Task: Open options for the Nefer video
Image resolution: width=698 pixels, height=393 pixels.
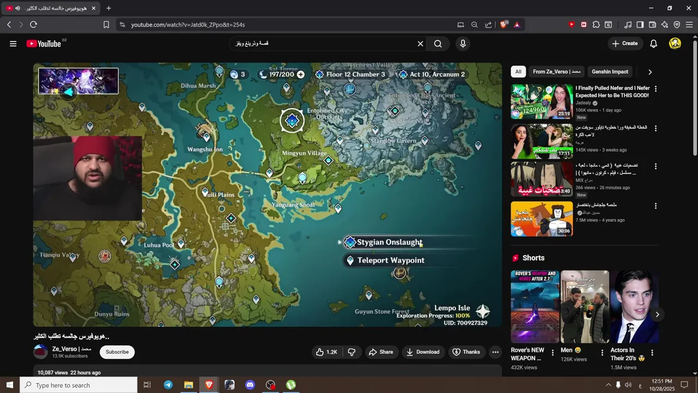Action: [x=655, y=88]
